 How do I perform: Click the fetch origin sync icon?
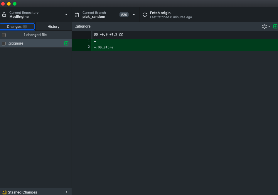click(145, 15)
